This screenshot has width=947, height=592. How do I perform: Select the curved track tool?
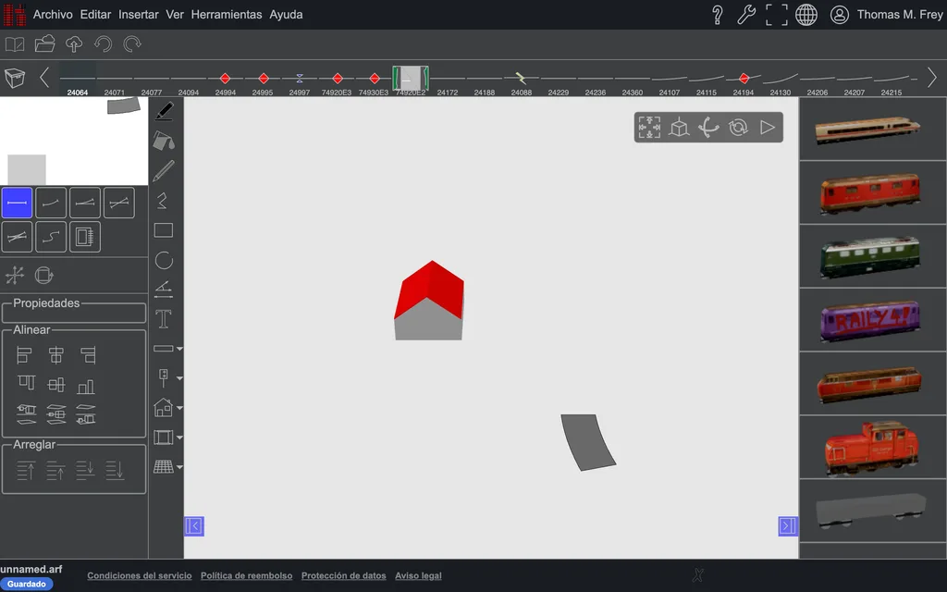coord(51,203)
